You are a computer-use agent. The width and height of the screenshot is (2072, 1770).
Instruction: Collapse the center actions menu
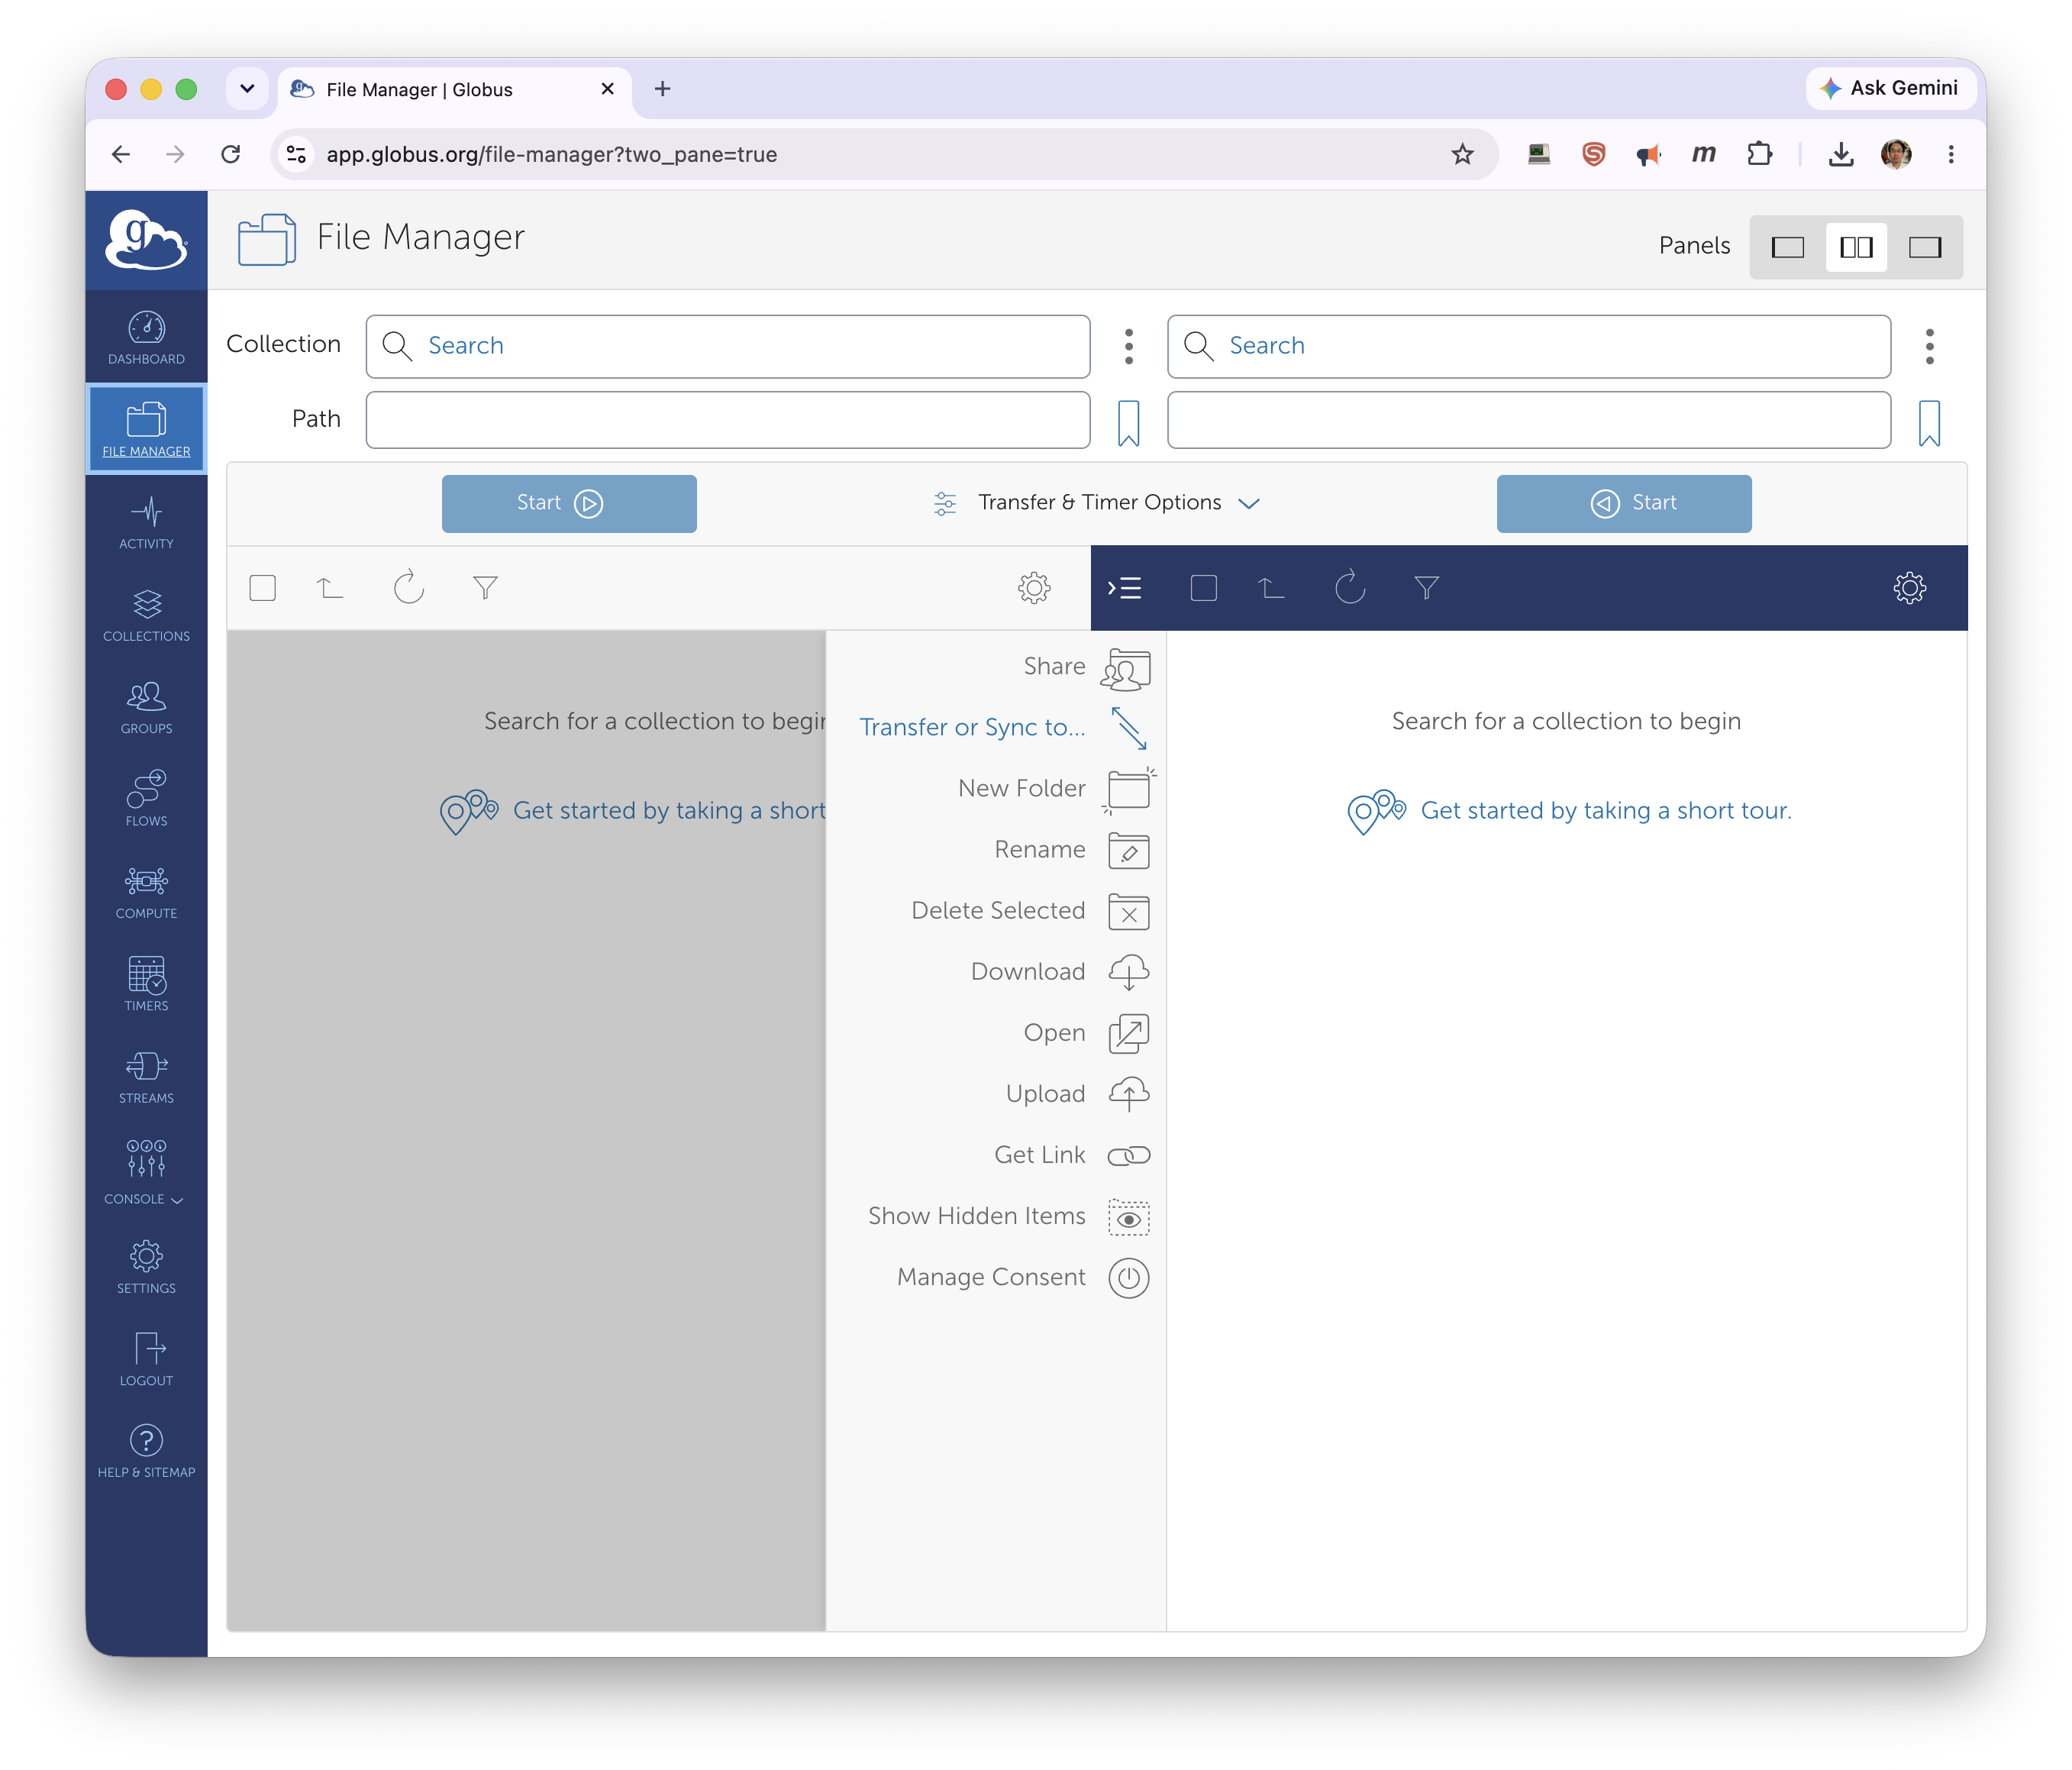click(1124, 588)
